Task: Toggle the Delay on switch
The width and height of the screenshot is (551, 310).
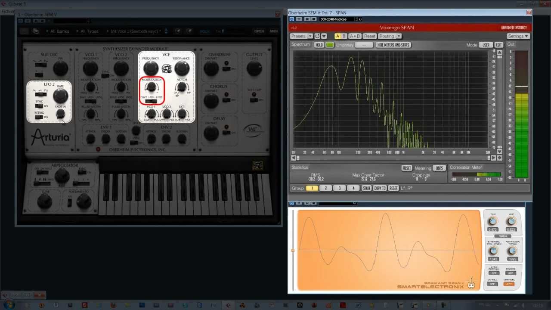Action: pos(226,133)
